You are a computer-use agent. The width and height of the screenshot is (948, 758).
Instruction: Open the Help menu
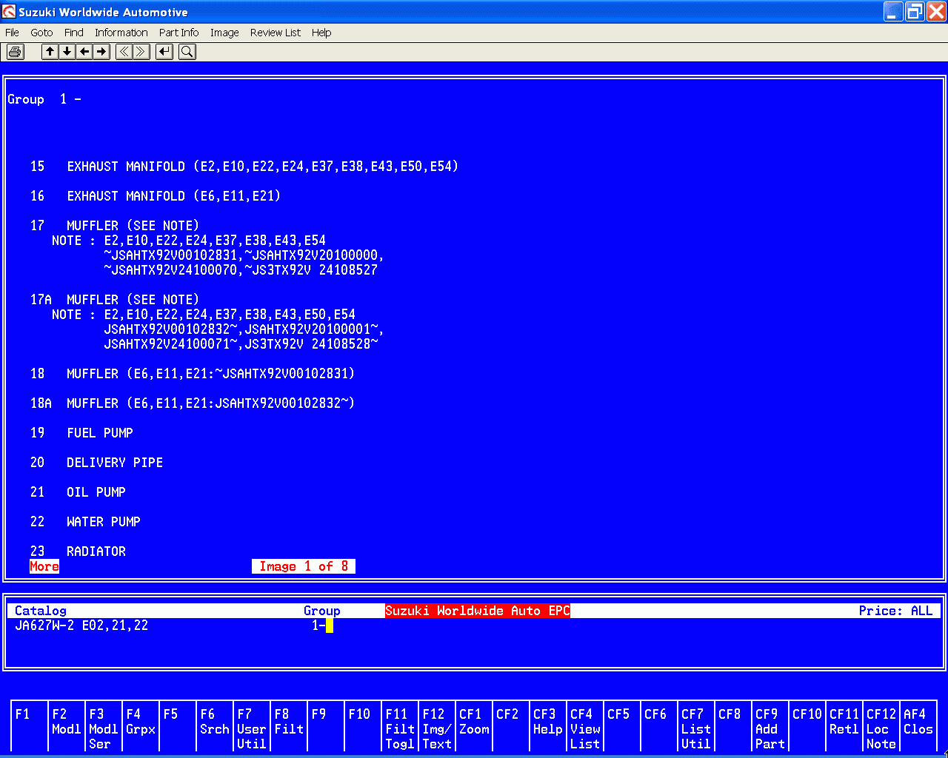[321, 33]
